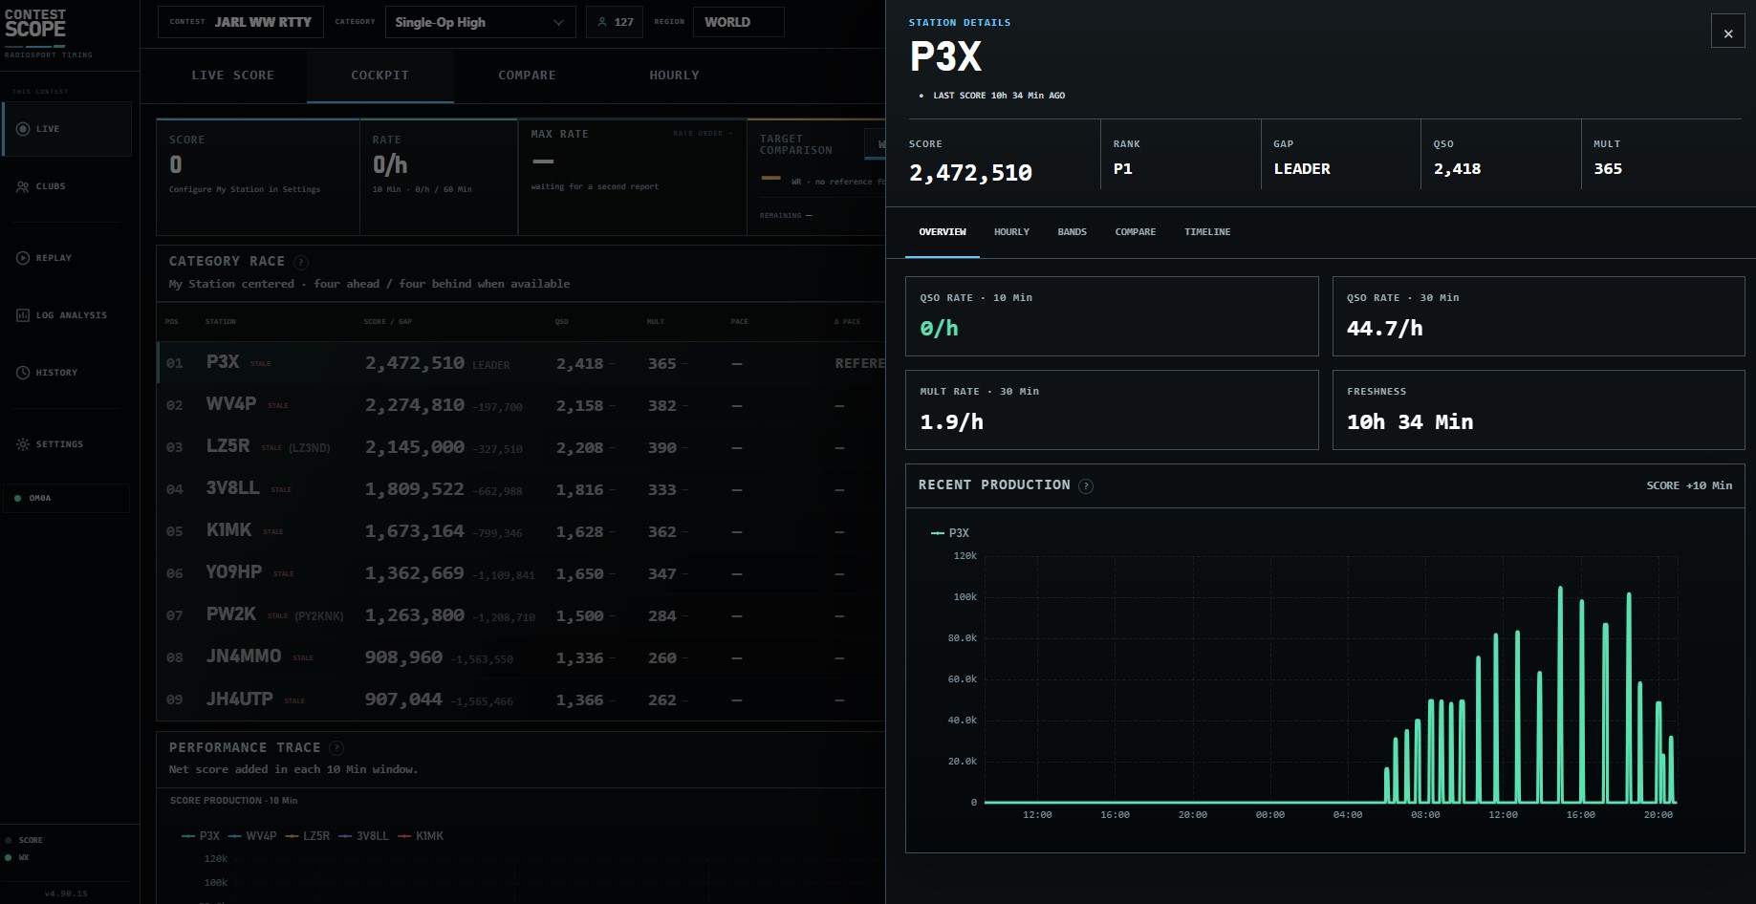Click the help icon beside Recent Production
Image resolution: width=1756 pixels, height=904 pixels.
(x=1086, y=486)
